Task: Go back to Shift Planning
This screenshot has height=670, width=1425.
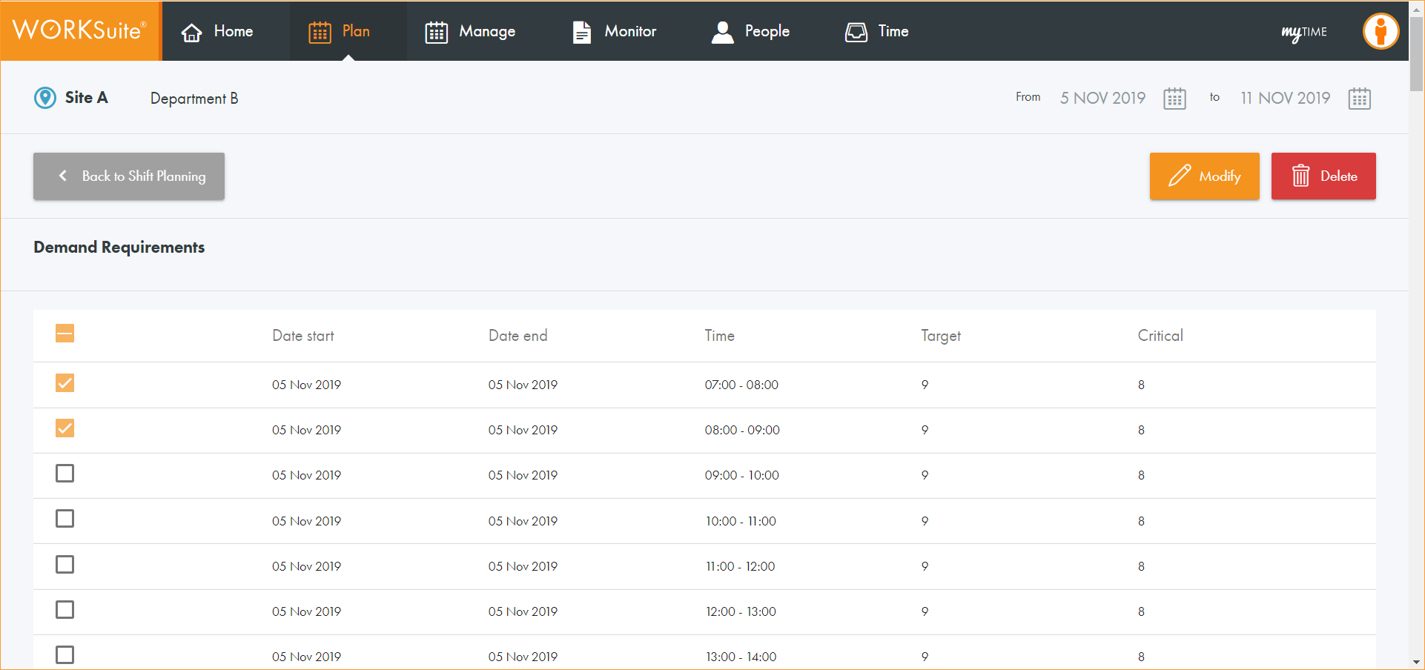Action: click(129, 176)
